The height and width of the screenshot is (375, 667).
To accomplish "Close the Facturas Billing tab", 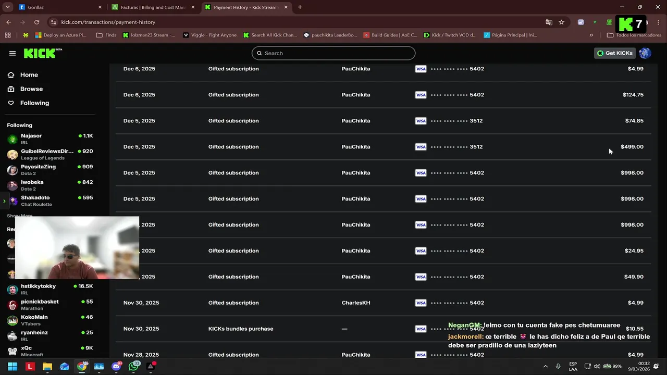I will 193,7.
